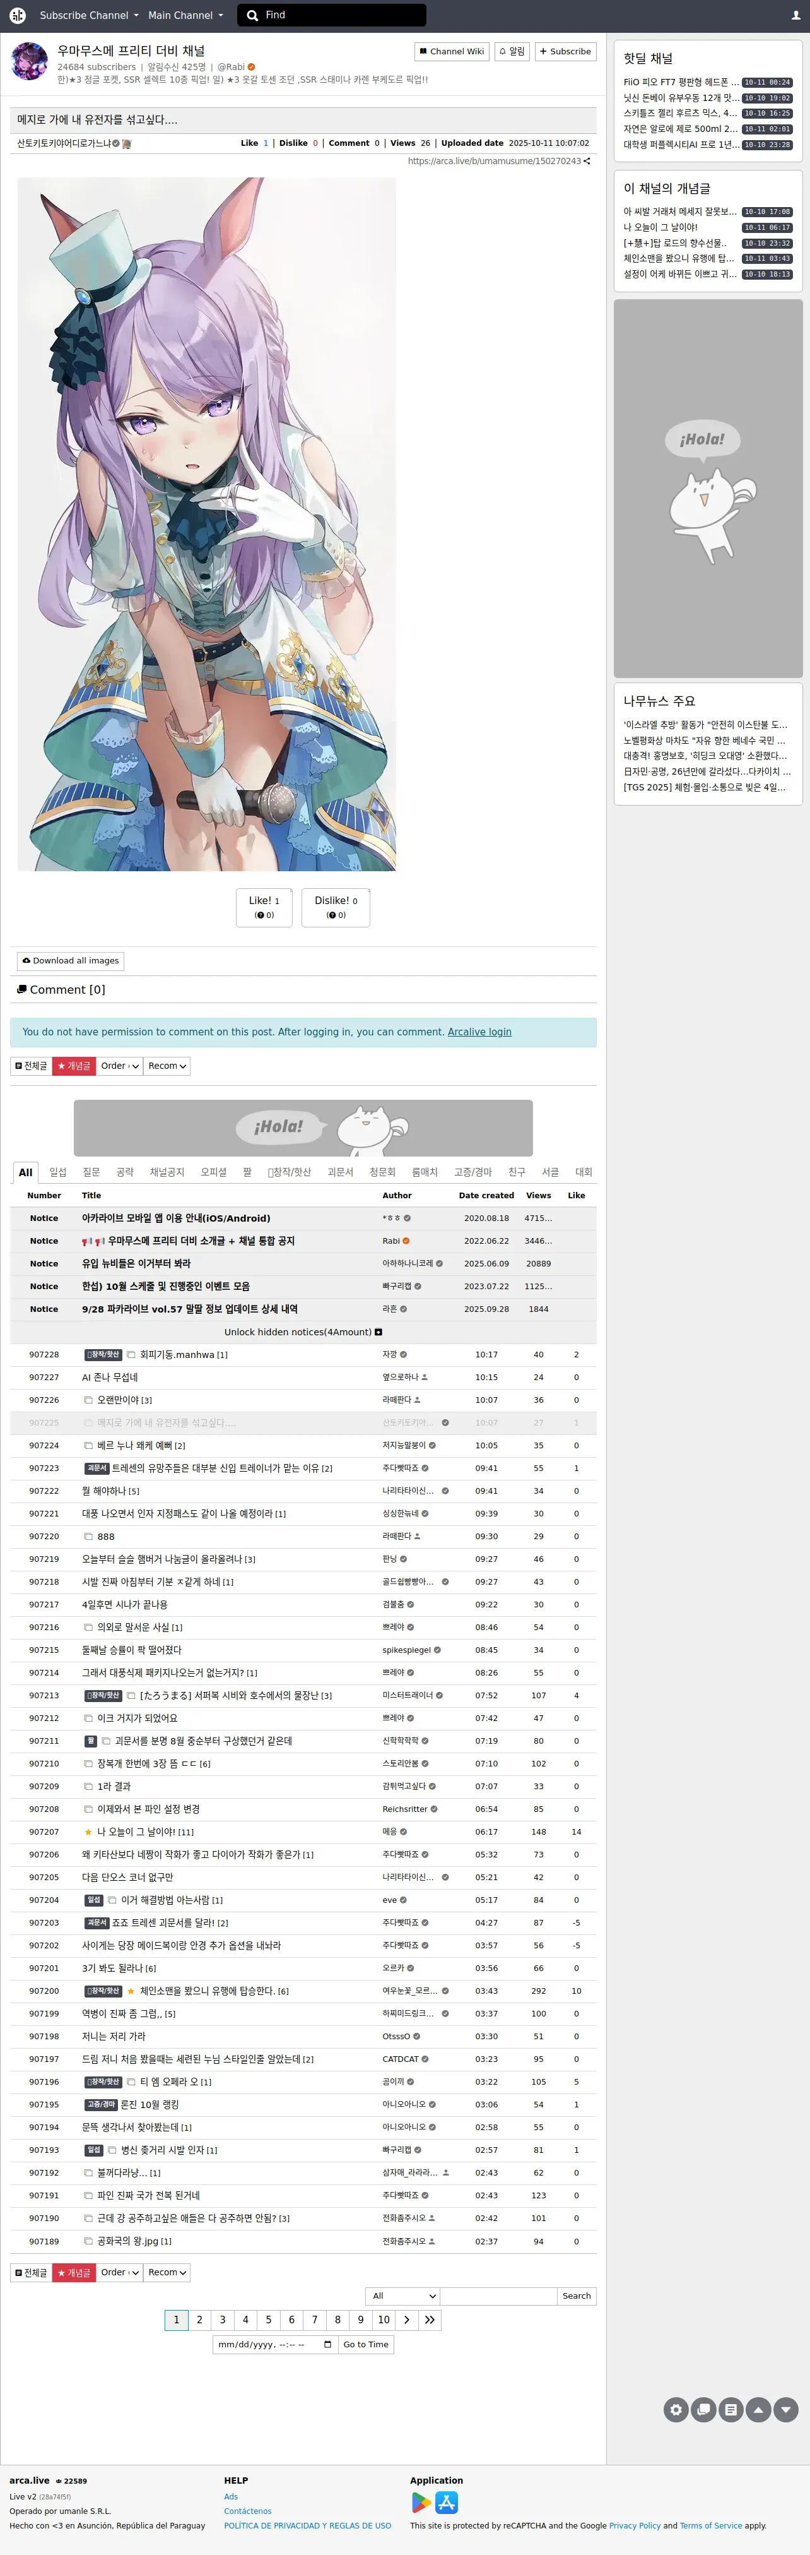Open the main post illustration
810x2555 pixels.
click(x=206, y=524)
